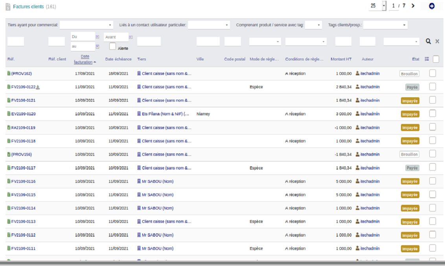
Task: Select checkbox for (PROV162) row
Action: [432, 73]
